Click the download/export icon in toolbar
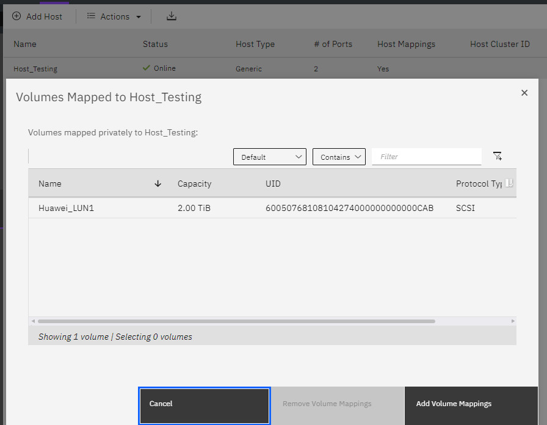The width and height of the screenshot is (547, 425). tap(172, 16)
